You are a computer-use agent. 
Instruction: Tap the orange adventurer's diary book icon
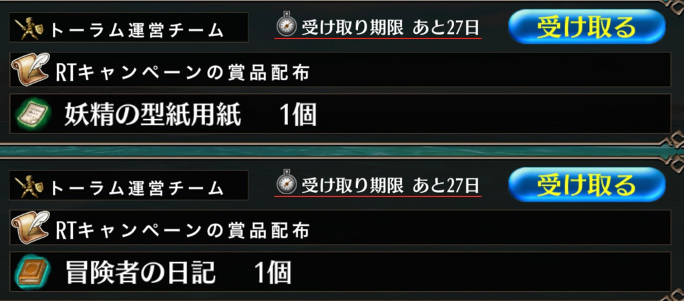pyautogui.click(x=33, y=272)
